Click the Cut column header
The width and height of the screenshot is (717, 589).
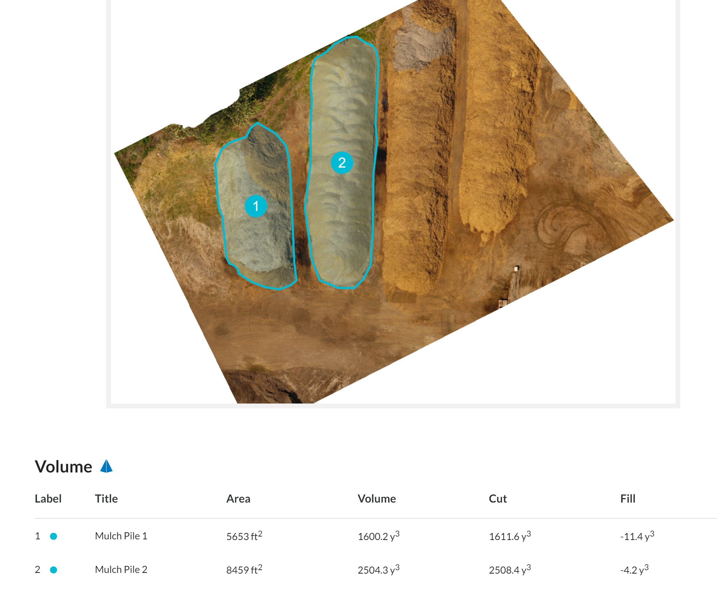coord(497,498)
